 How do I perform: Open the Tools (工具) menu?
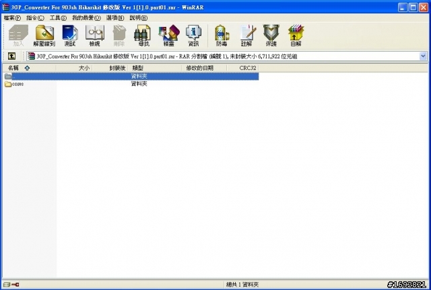[58, 18]
